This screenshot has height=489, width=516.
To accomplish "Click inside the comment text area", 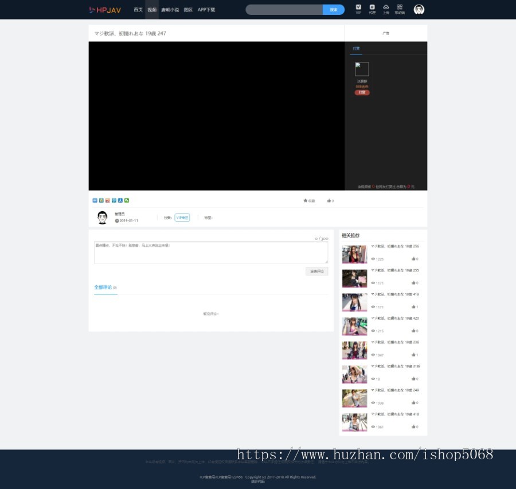I will click(211, 253).
